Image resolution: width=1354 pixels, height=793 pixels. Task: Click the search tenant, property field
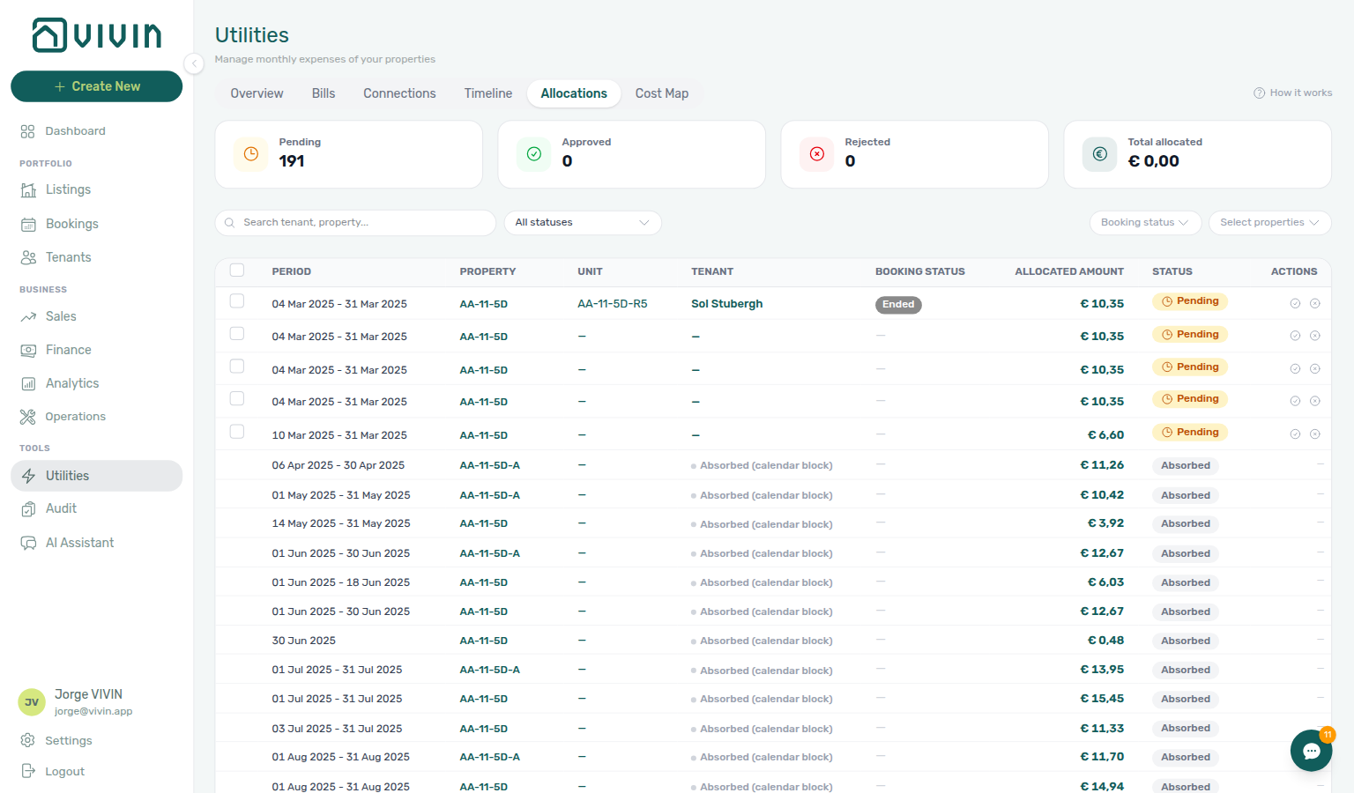pos(355,223)
